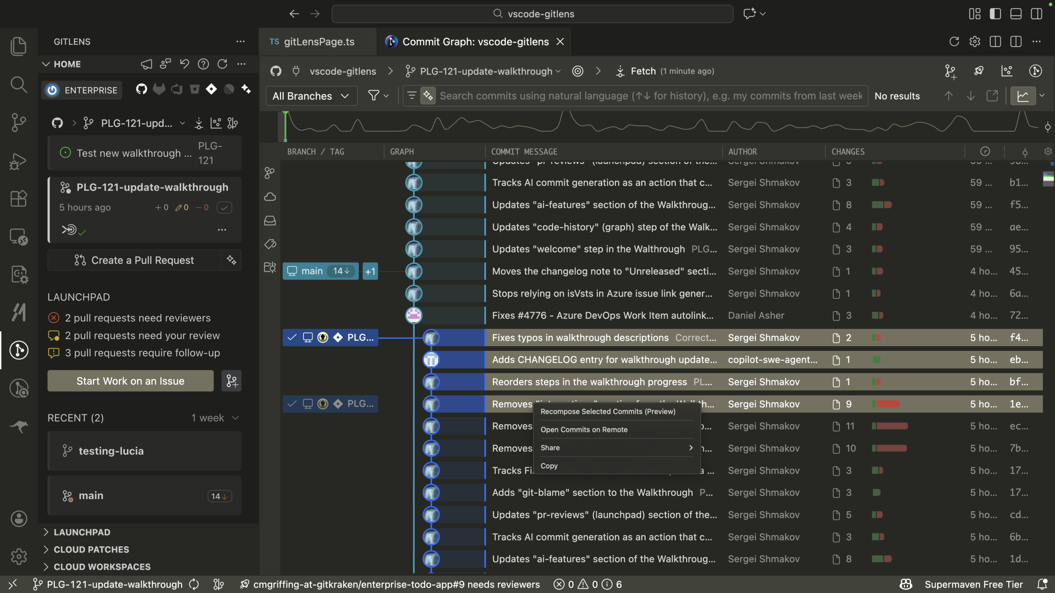The width and height of the screenshot is (1055, 593).
Task: Select the Source Control icon in the activity bar
Action: click(19, 122)
